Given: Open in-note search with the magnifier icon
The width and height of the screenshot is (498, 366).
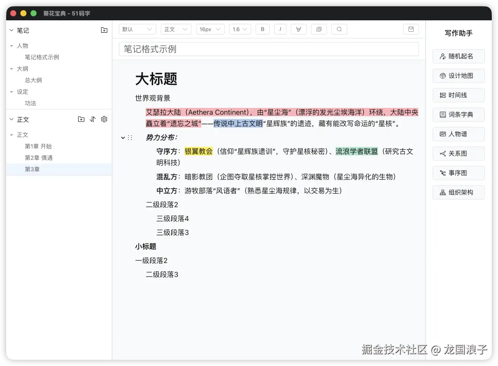Looking at the screenshot, I should 339,29.
